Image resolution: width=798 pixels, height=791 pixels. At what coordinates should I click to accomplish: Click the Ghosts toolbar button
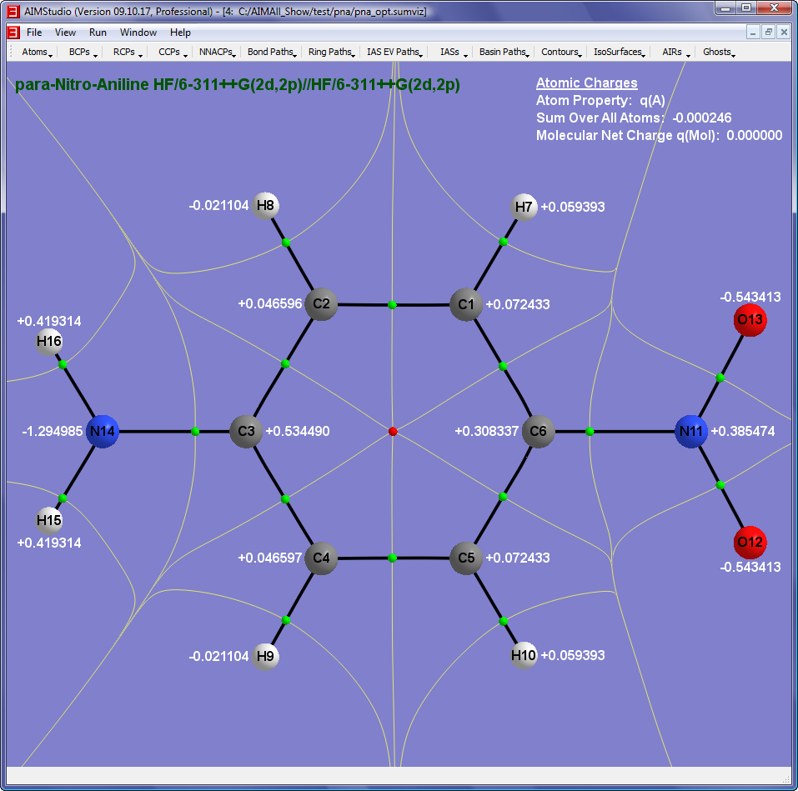pos(718,52)
